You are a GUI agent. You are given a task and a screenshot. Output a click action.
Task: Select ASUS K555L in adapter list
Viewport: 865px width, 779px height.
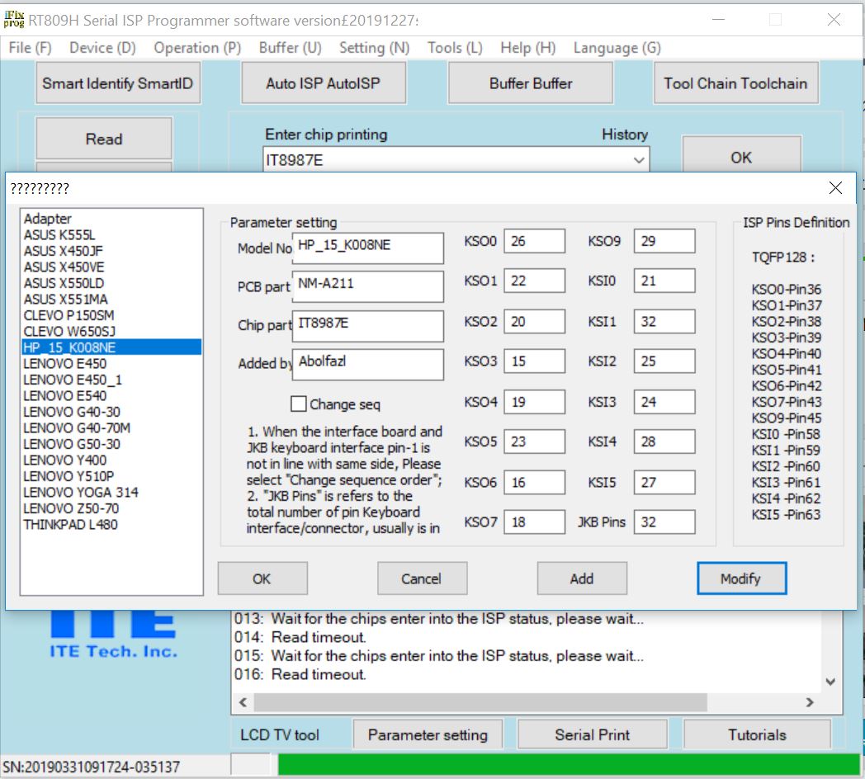point(111,235)
